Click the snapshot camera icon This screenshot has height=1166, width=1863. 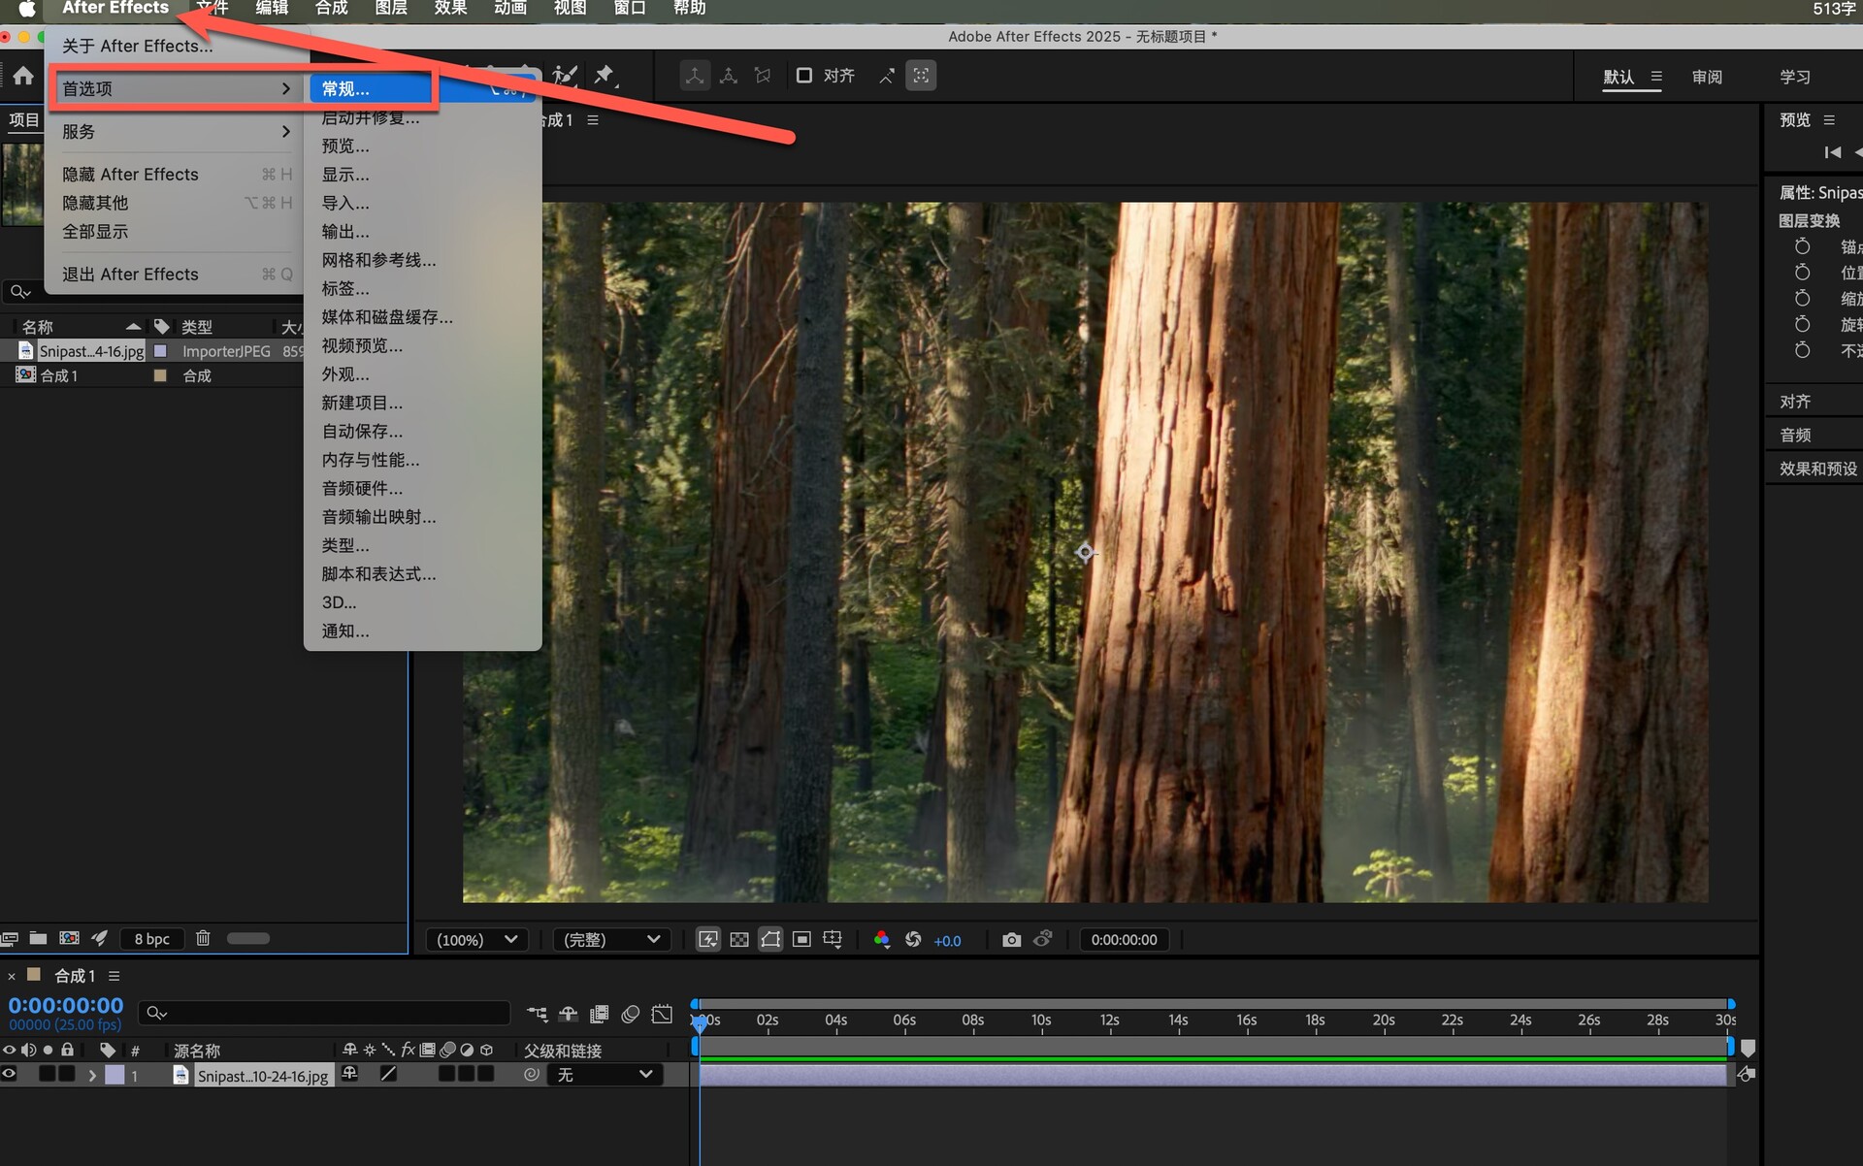pos(1011,939)
